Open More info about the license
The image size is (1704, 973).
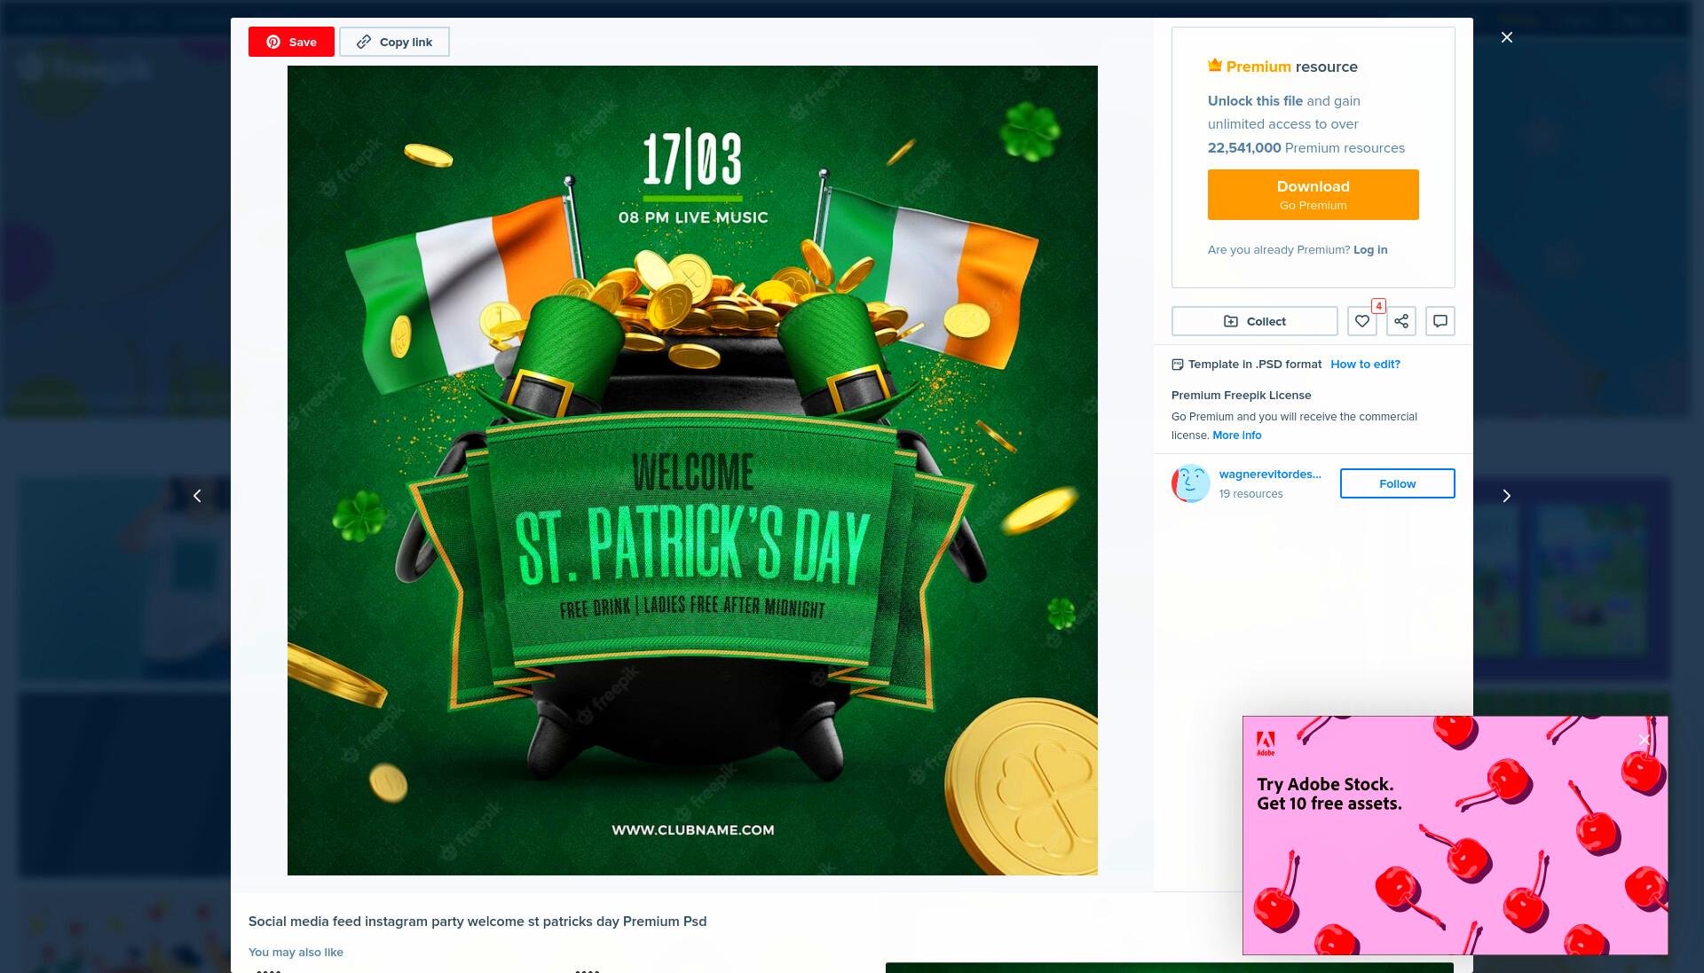tap(1236, 435)
